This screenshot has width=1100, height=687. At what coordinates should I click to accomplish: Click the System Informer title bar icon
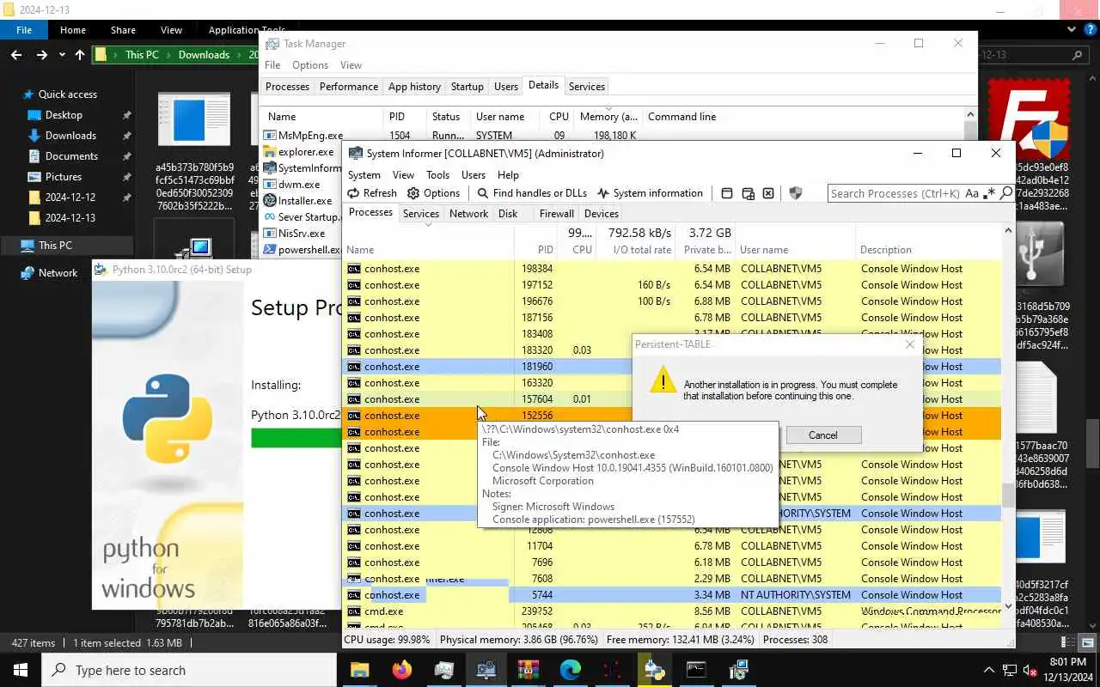point(355,153)
